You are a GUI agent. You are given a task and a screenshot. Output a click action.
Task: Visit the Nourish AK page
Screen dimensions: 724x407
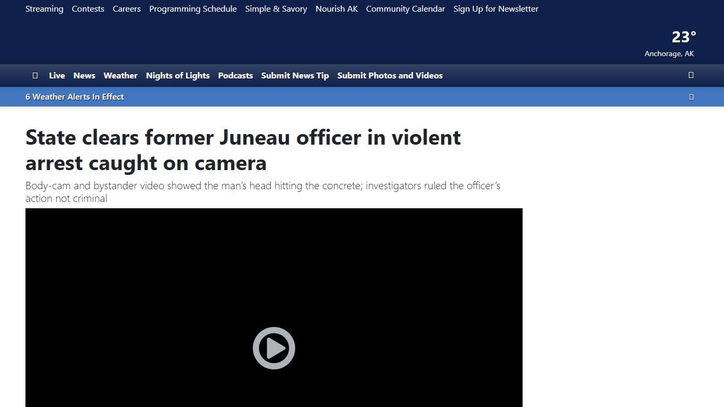337,8
